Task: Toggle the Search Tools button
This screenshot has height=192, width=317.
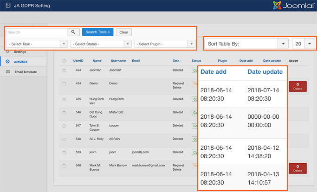Action: click(x=97, y=32)
